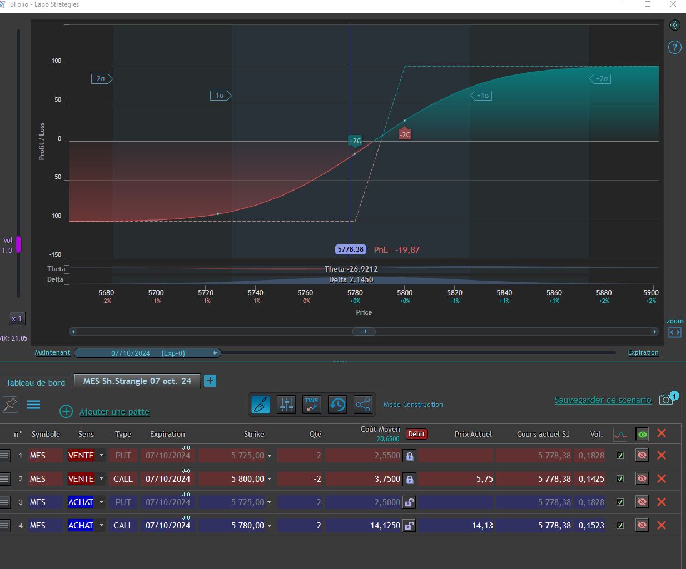Uncheck leg 4 checkbox
Screen dimensions: 686x569
click(x=620, y=525)
